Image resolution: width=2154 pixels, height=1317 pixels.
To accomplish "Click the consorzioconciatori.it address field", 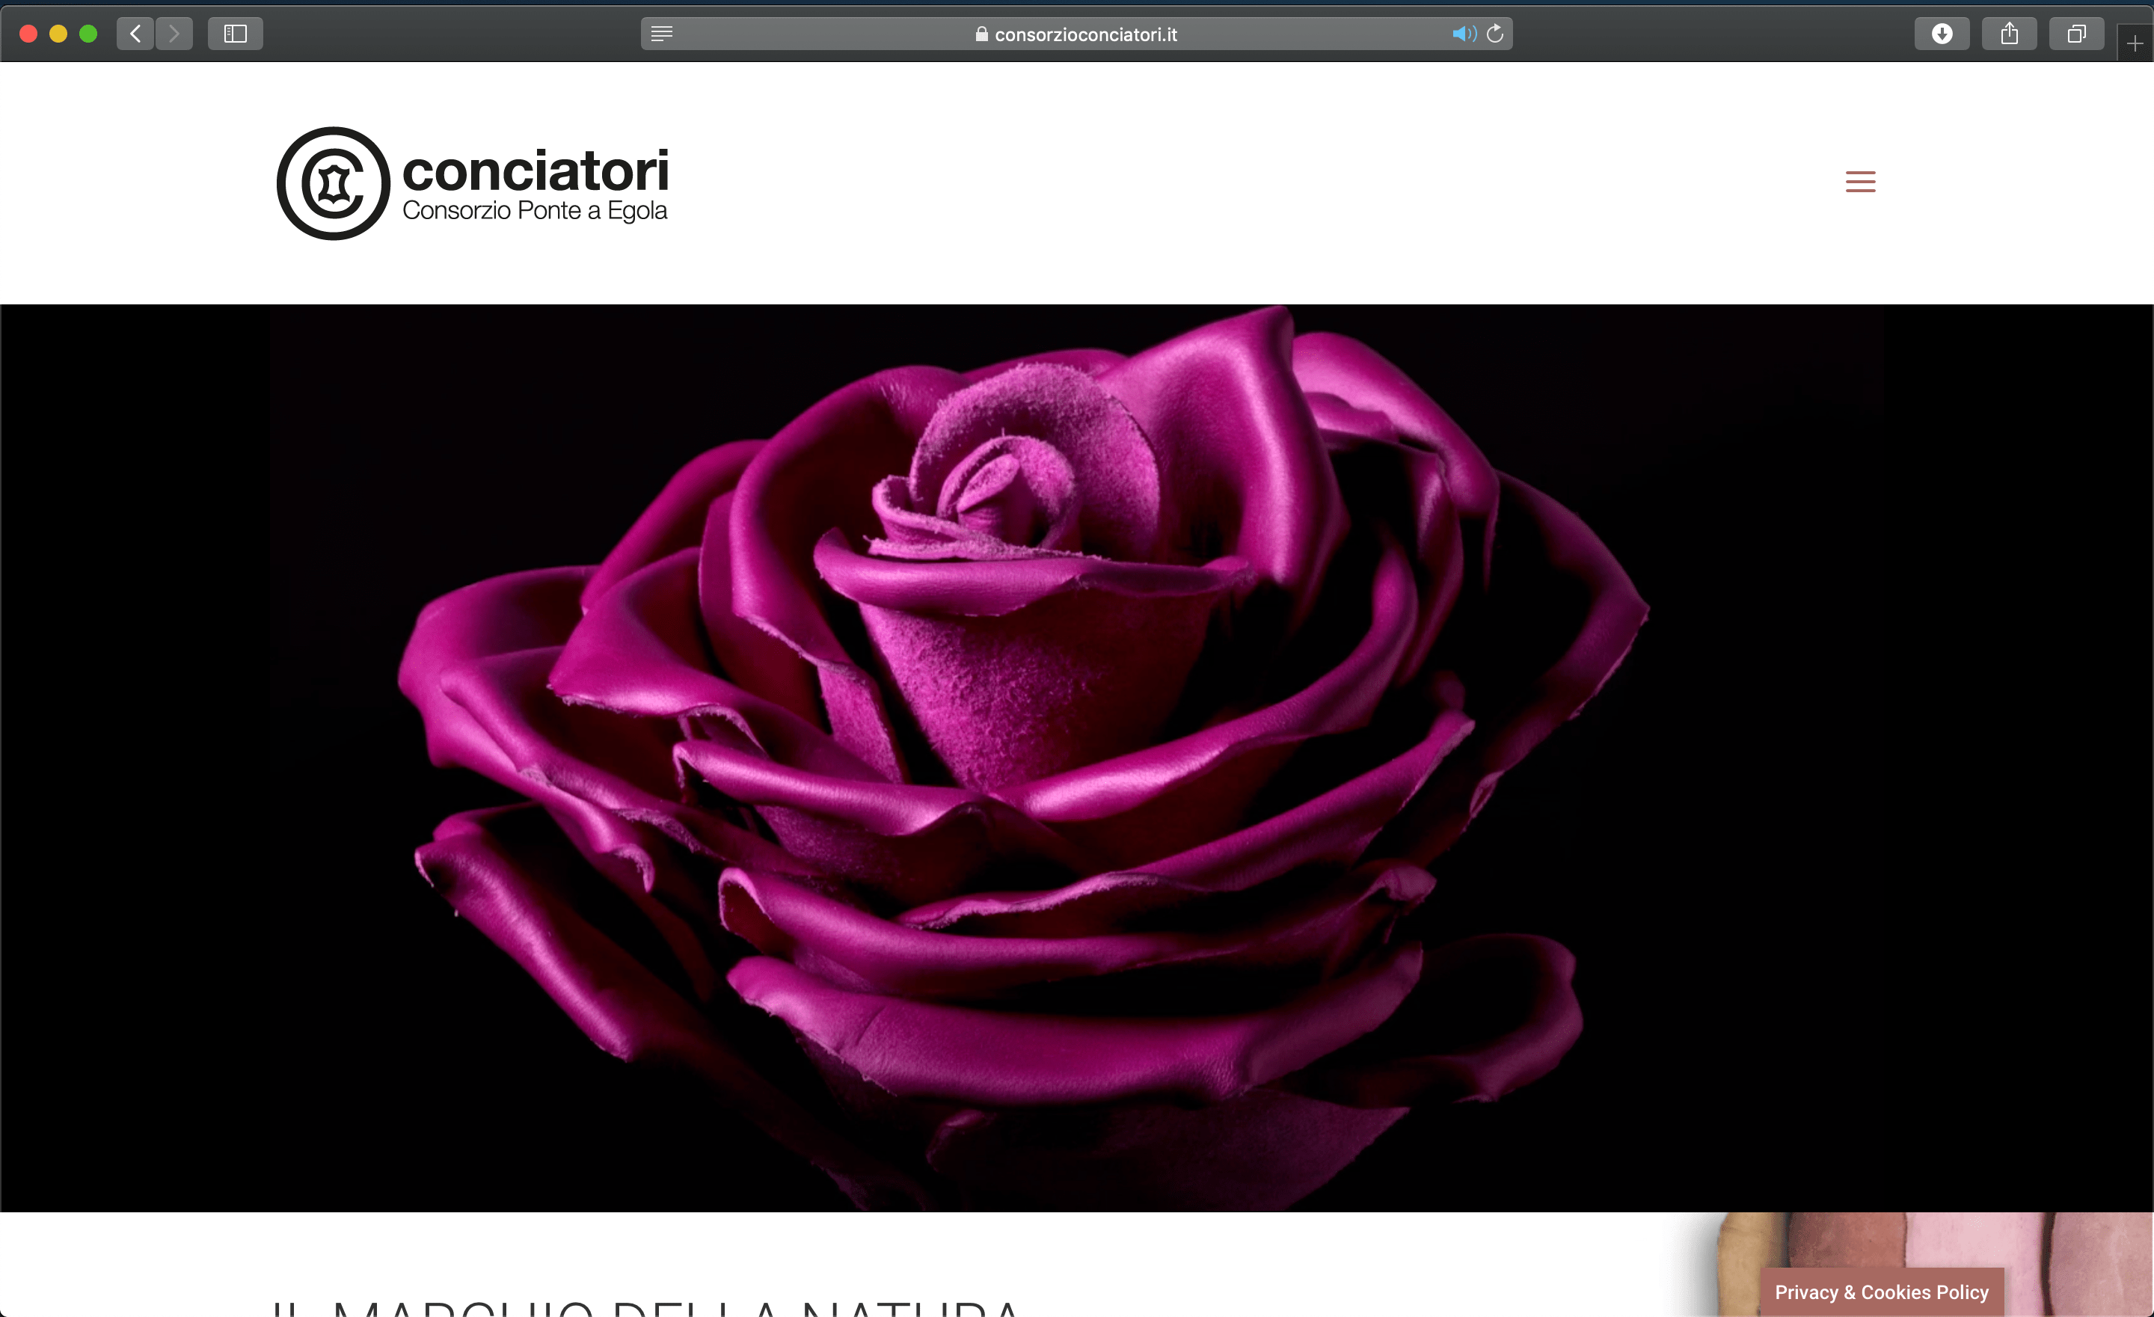I will 1085,34.
